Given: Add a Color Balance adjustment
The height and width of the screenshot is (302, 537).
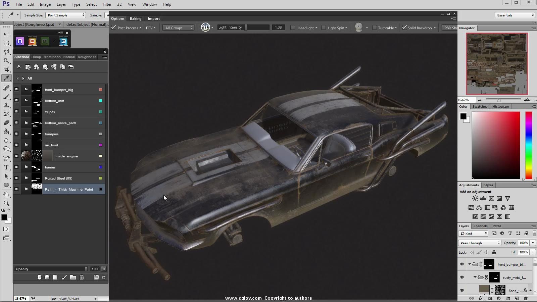Looking at the screenshot, I should point(479,208).
